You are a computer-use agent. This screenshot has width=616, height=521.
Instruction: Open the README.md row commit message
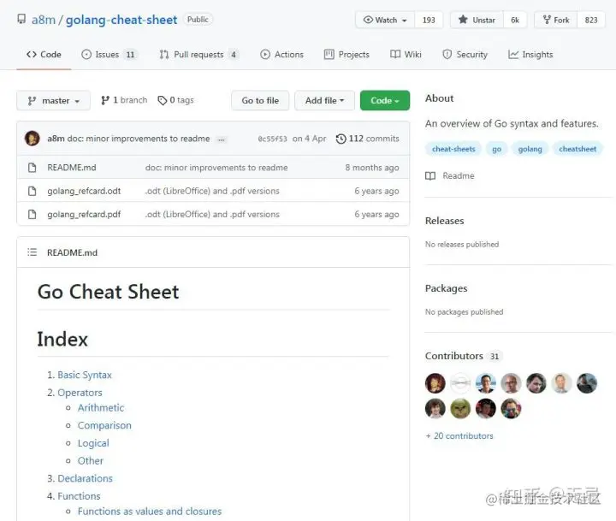(216, 168)
